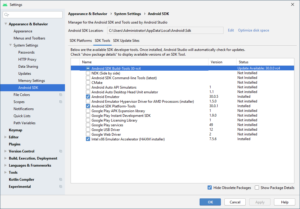The image size is (300, 209).
Task: Toggle Hide Obsolete Packages checkbox
Action: pyautogui.click(x=210, y=188)
